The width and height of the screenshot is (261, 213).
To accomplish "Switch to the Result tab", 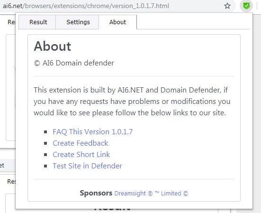I will point(37,22).
